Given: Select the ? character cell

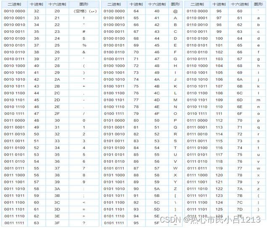Looking at the screenshot, I should (84, 223).
